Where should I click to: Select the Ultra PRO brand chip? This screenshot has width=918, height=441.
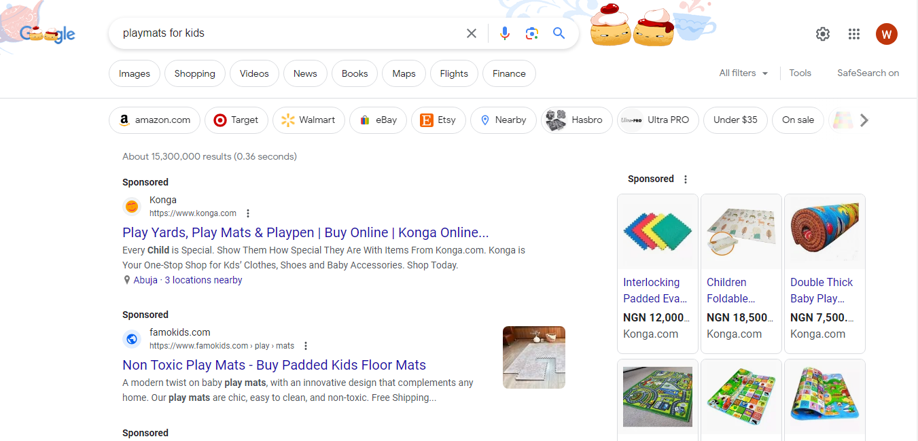point(658,120)
